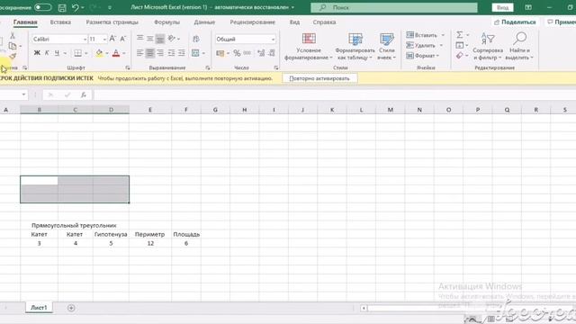Click the Undo arrow icon

click(x=75, y=7)
